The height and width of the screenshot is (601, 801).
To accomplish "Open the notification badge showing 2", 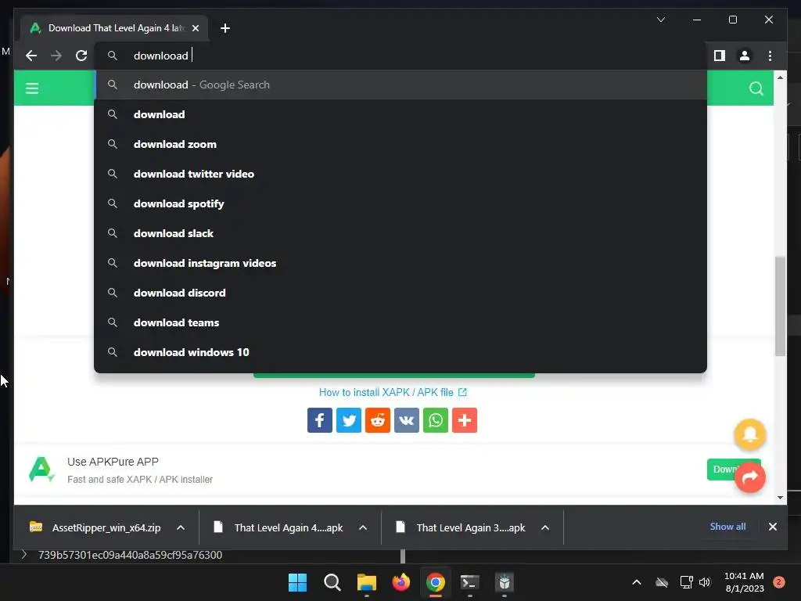I will point(778,582).
